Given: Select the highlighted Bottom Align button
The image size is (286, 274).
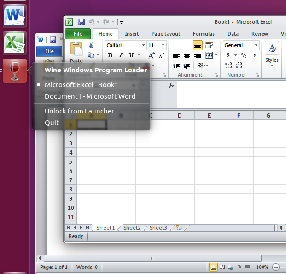Looking at the screenshot, I should [x=198, y=45].
